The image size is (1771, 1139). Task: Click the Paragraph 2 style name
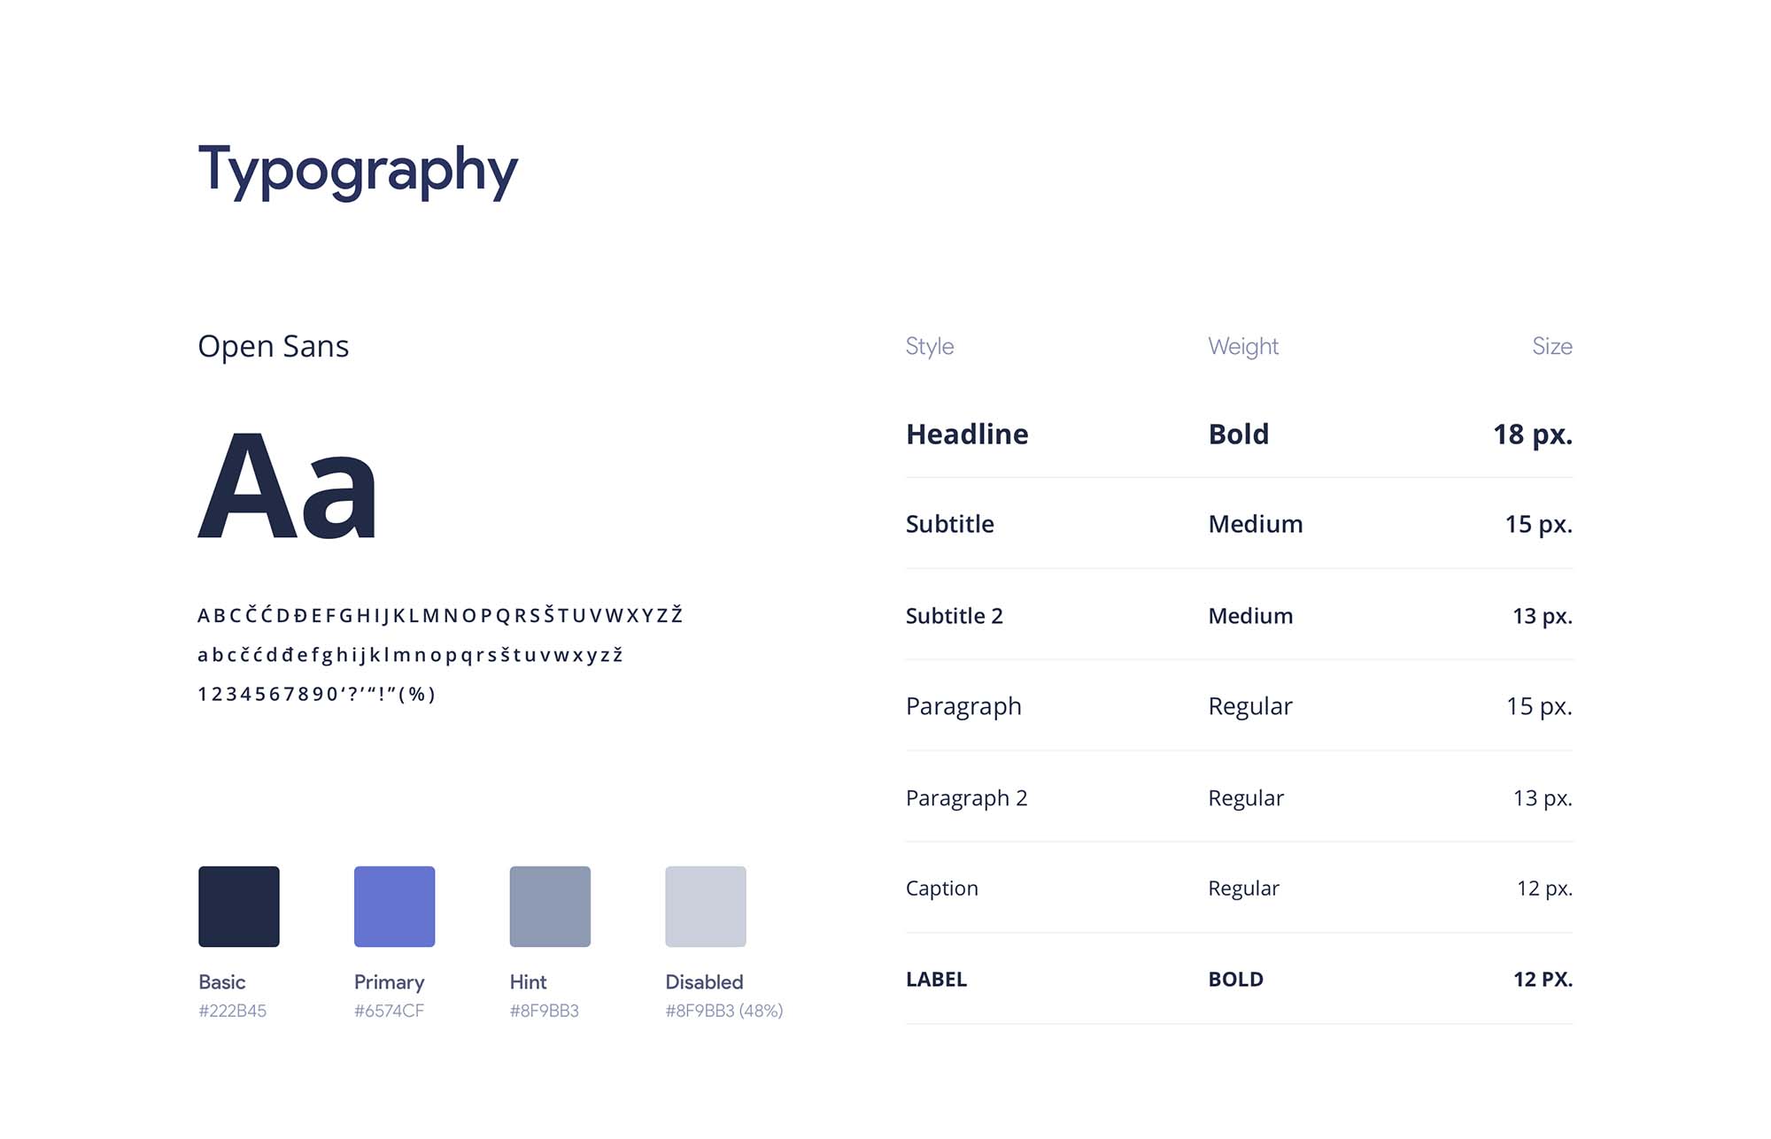point(966,798)
